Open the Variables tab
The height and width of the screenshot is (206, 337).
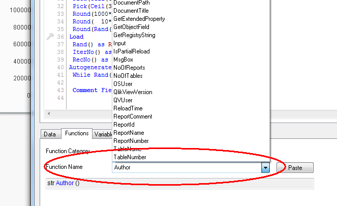[103, 134]
